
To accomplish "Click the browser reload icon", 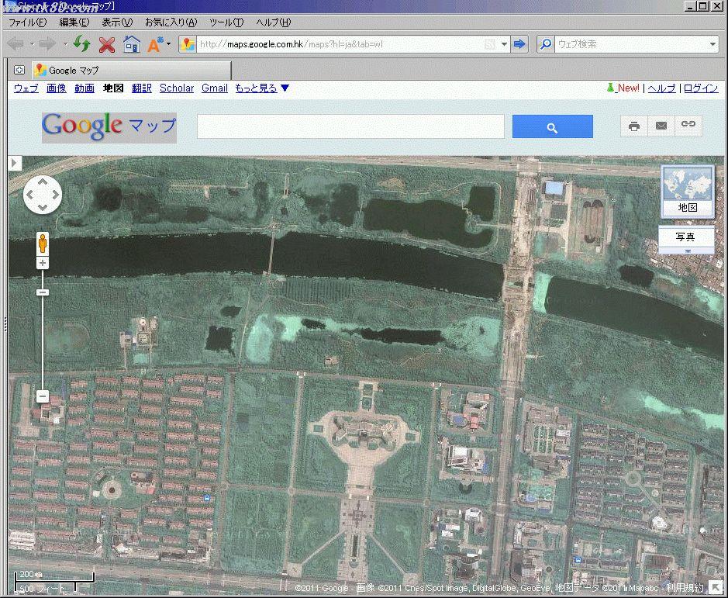I will [82, 44].
